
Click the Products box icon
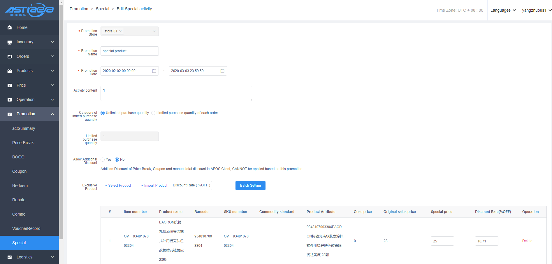pyautogui.click(x=10, y=71)
